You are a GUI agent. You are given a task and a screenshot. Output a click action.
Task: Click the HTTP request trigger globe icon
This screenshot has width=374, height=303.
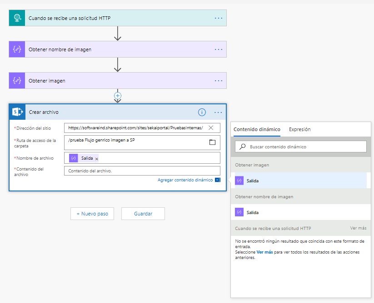pyautogui.click(x=17, y=18)
